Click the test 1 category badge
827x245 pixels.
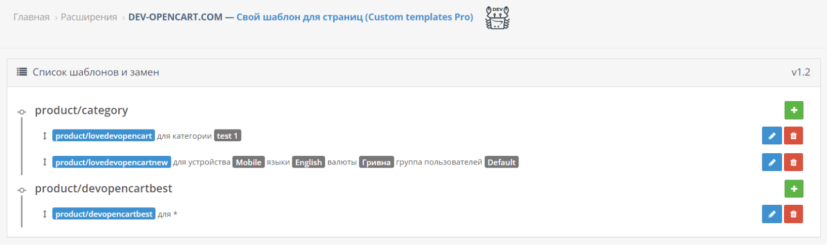tap(227, 136)
